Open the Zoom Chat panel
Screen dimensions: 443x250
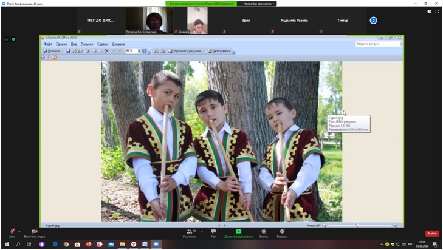click(x=213, y=233)
